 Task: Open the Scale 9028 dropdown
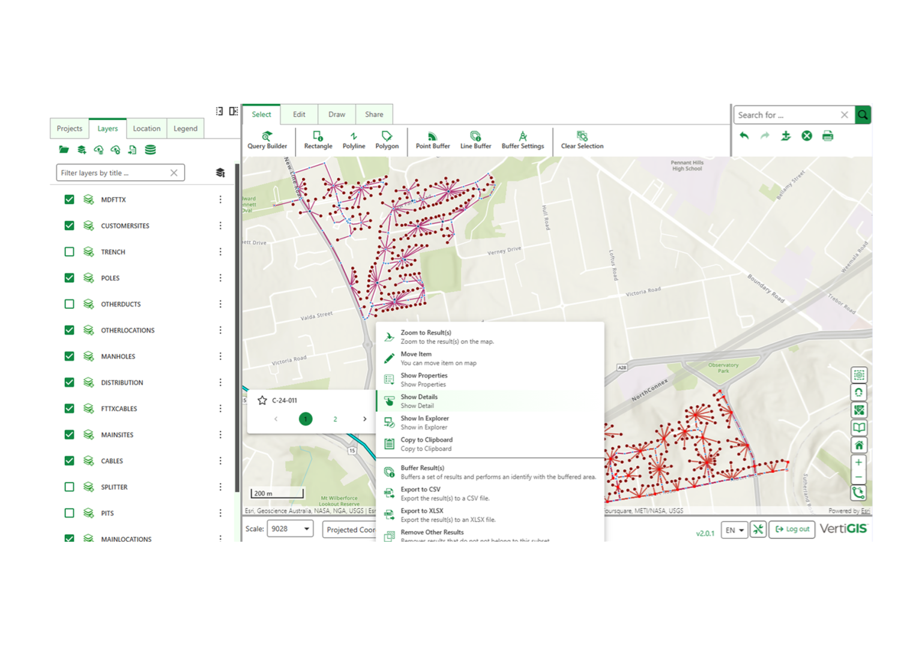290,529
